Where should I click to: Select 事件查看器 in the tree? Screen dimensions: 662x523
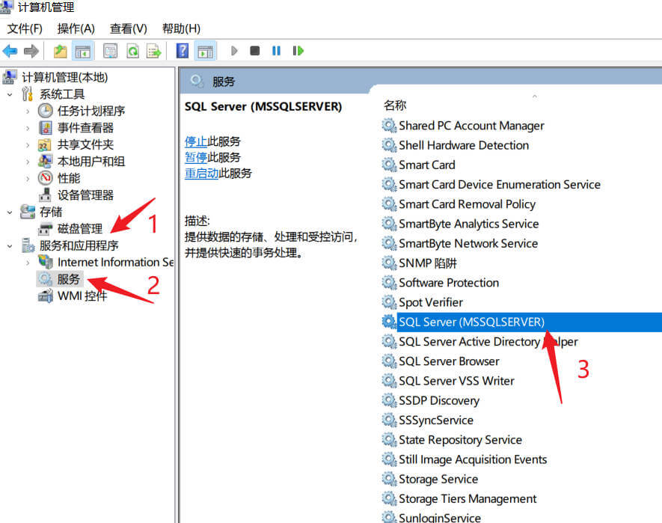point(86,128)
